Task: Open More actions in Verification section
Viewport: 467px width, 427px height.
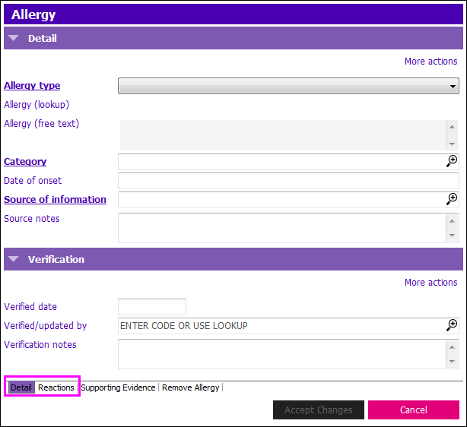Action: 430,283
